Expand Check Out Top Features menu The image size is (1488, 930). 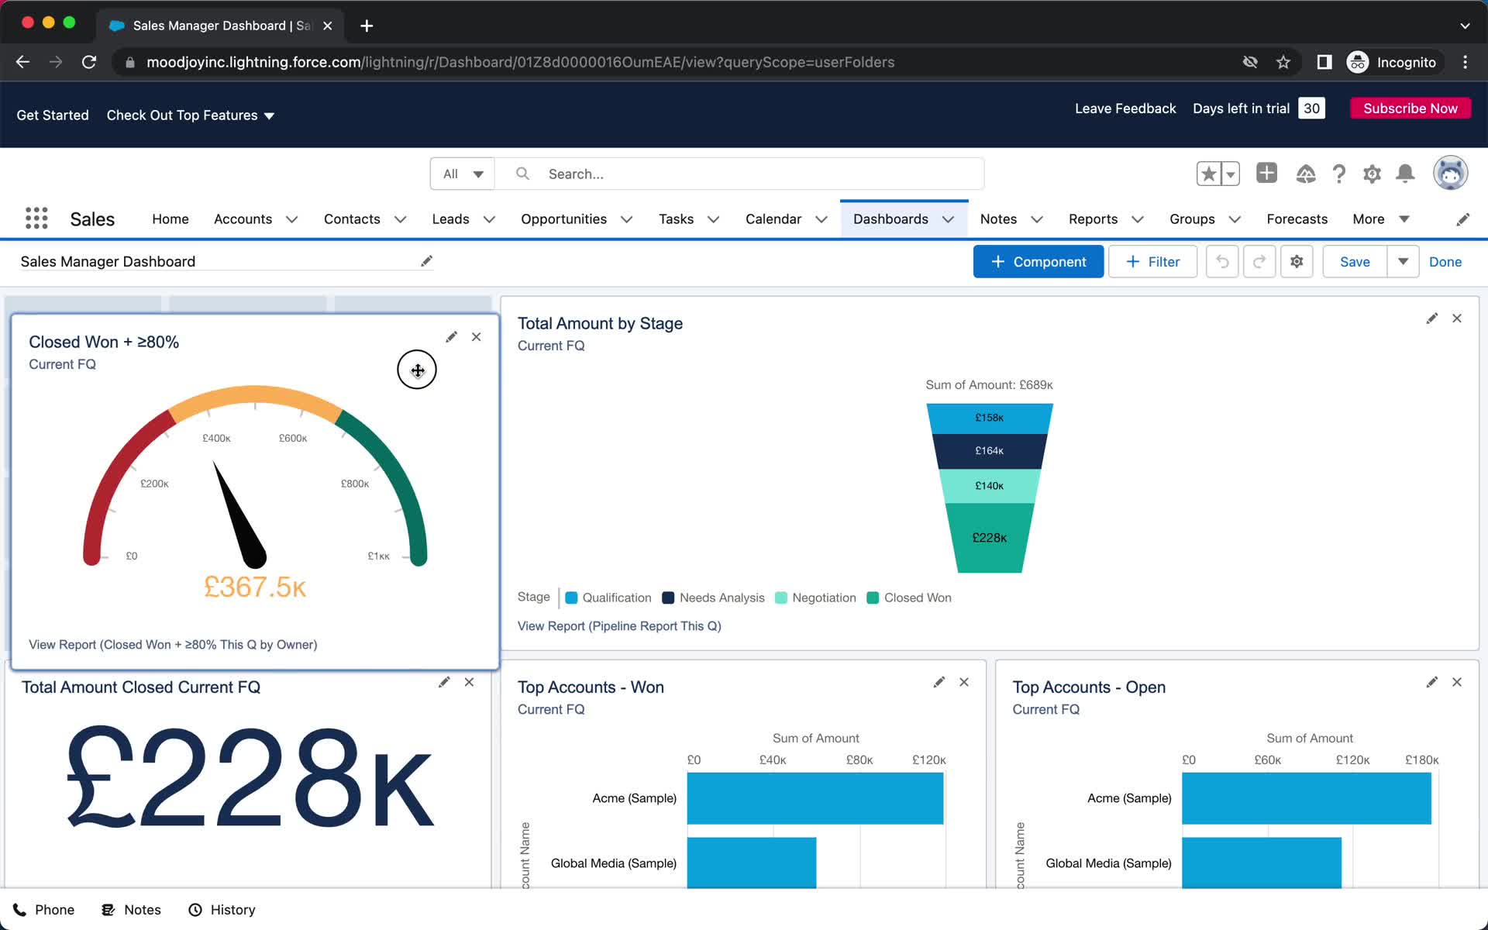coord(191,115)
